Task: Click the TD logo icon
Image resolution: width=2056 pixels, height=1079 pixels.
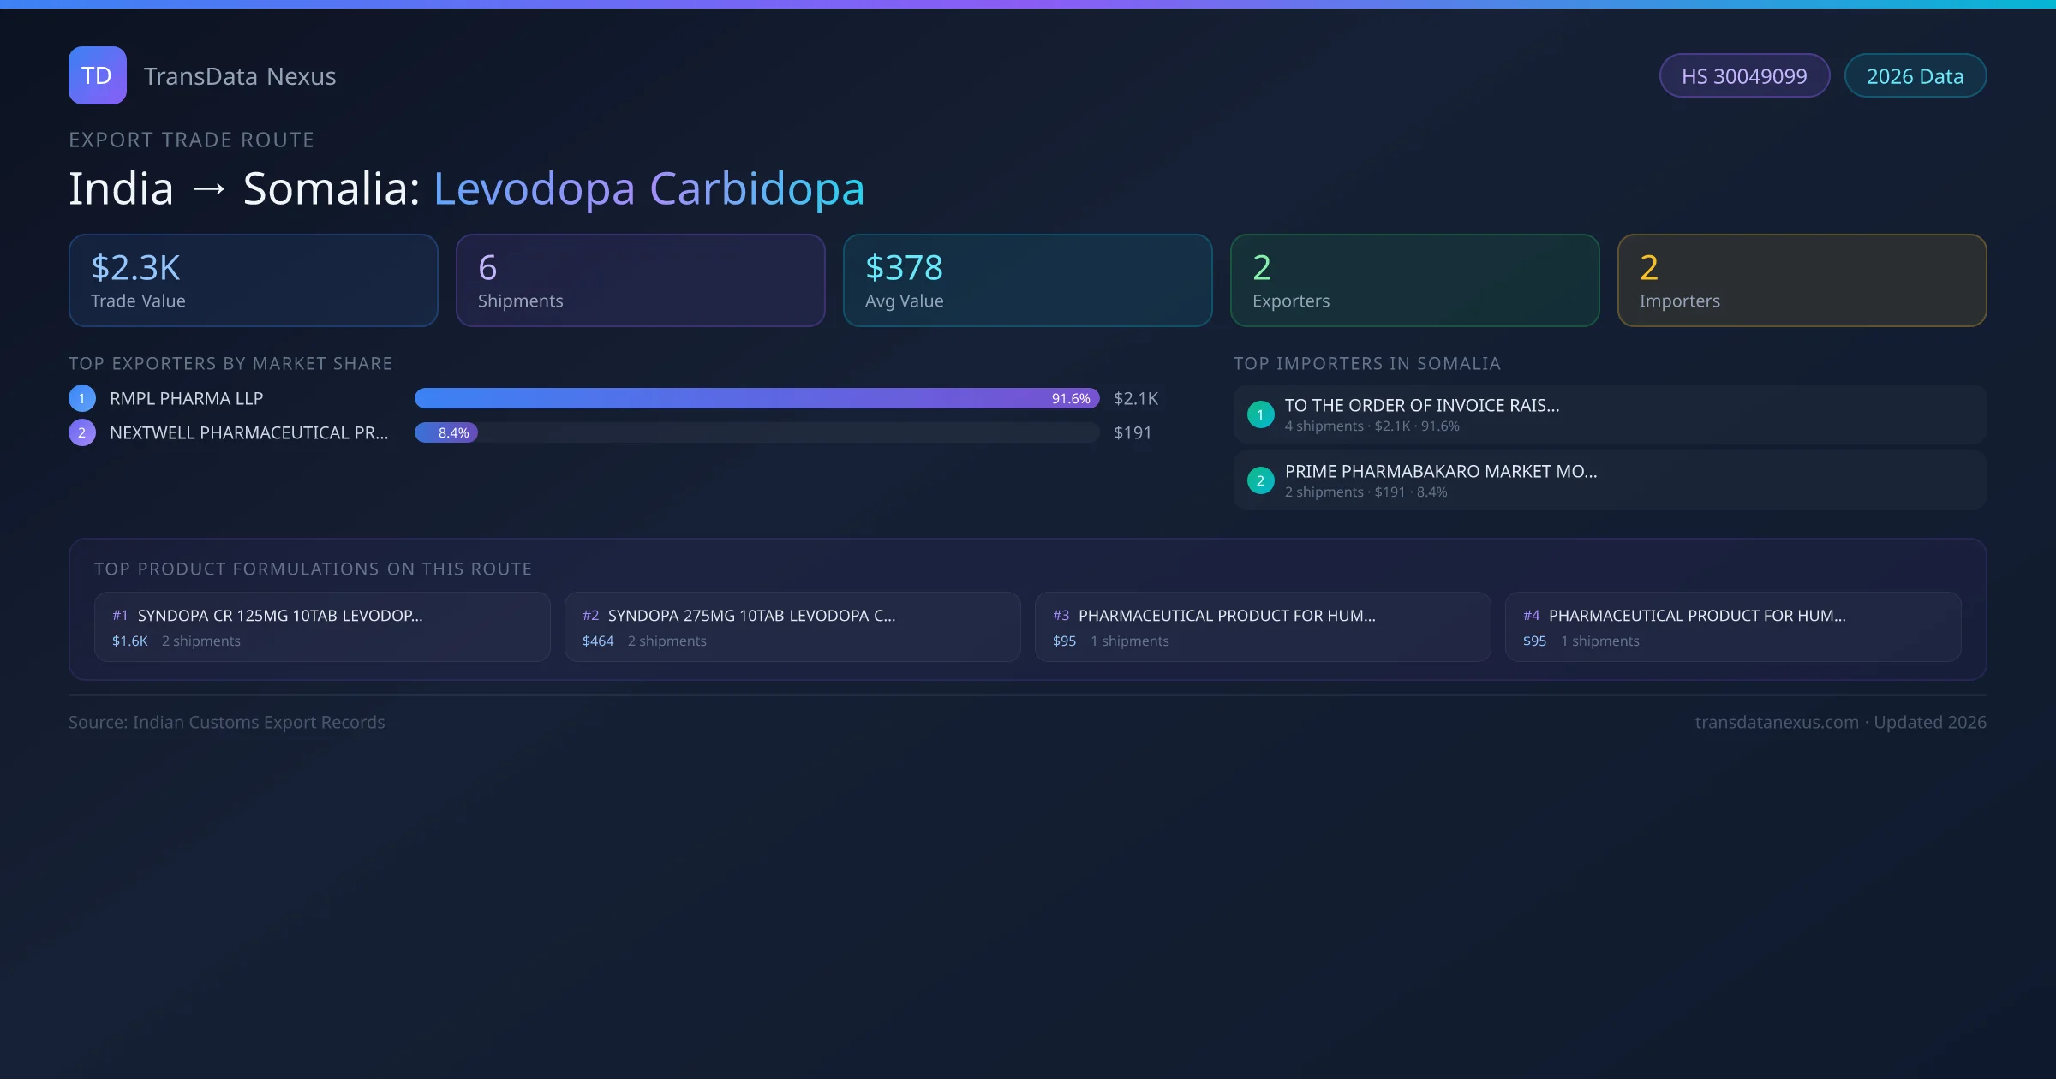Action: pyautogui.click(x=97, y=75)
